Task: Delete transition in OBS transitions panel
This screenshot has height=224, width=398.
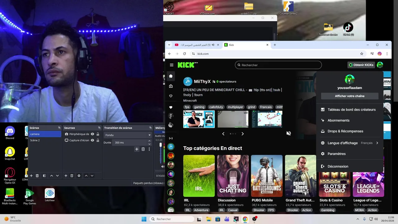Action: pyautogui.click(x=143, y=149)
